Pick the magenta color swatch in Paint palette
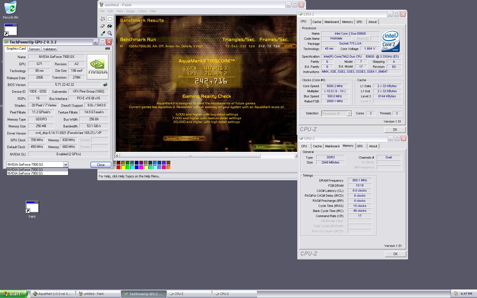Image resolution: width=477 pixels, height=298 pixels. pyautogui.click(x=141, y=167)
